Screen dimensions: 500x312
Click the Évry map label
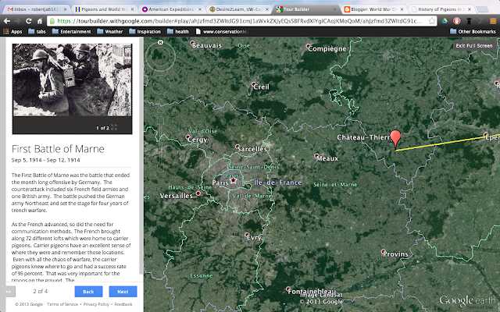(254, 237)
